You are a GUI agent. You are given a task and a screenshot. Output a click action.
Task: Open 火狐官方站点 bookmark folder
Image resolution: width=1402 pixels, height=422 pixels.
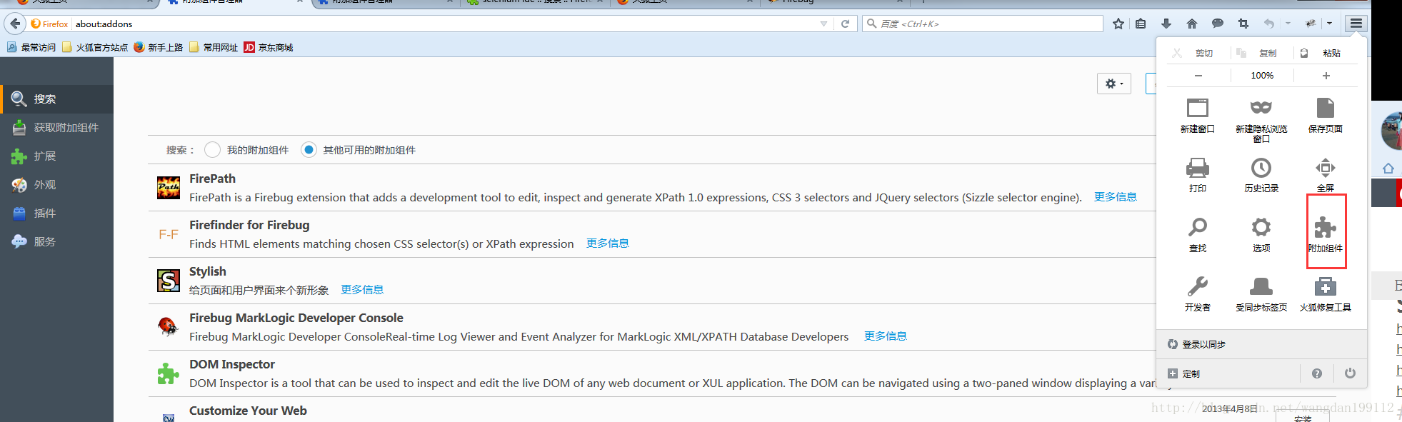pos(95,47)
